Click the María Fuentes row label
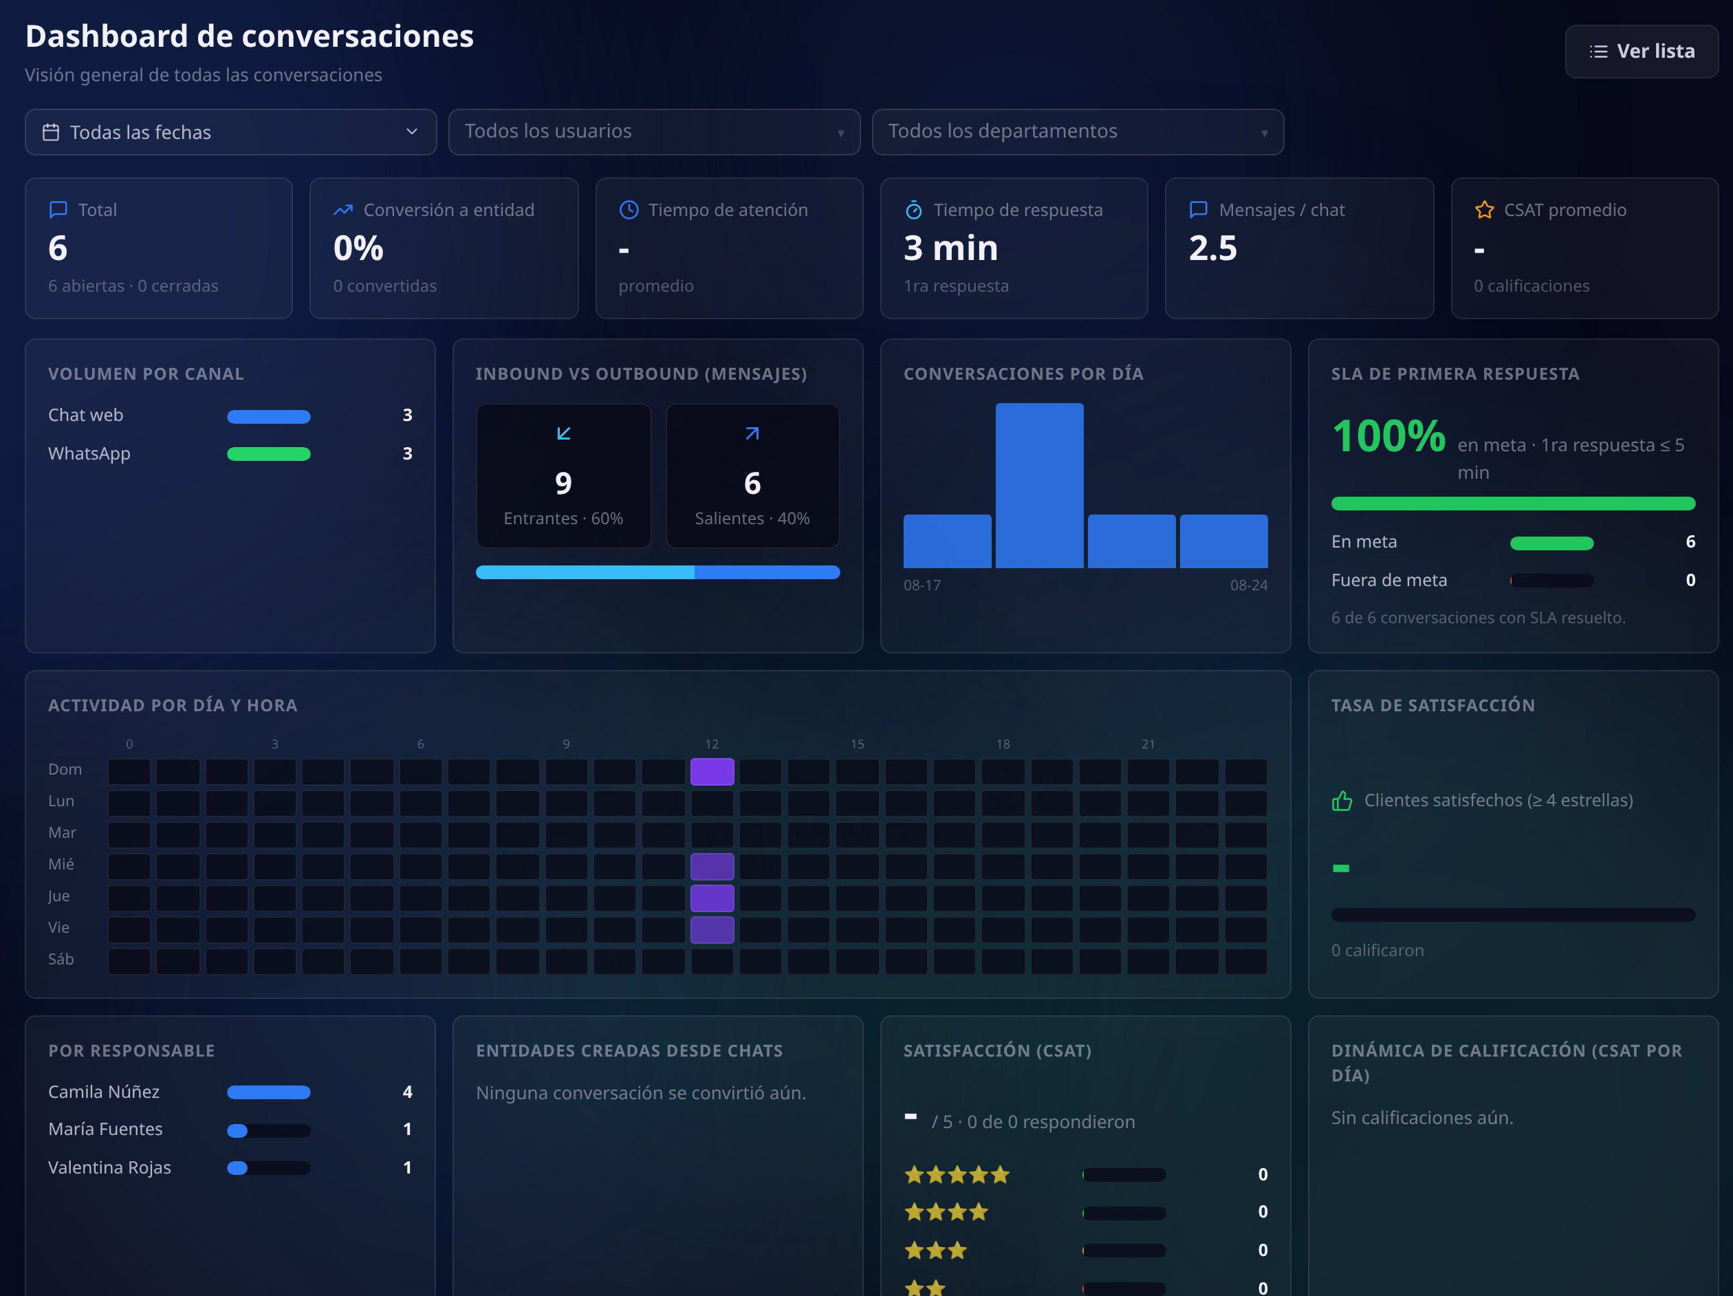Image resolution: width=1733 pixels, height=1296 pixels. click(106, 1129)
